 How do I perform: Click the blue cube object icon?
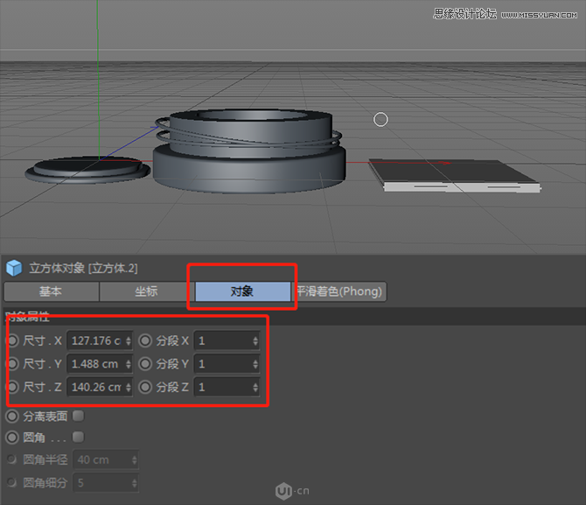click(x=13, y=268)
